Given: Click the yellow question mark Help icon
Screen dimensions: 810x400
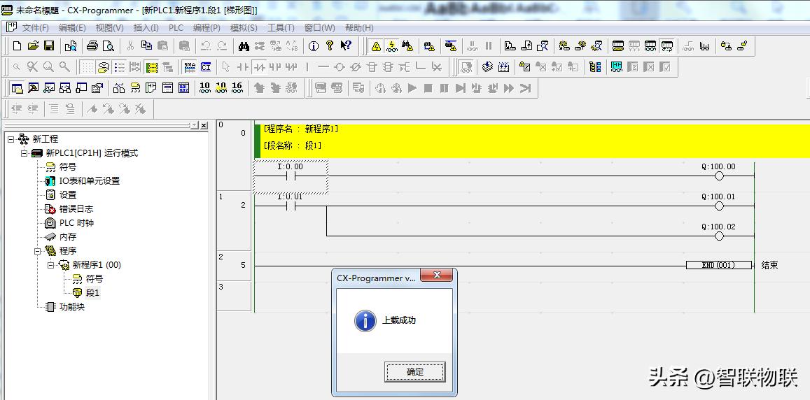Looking at the screenshot, I should coord(330,46).
